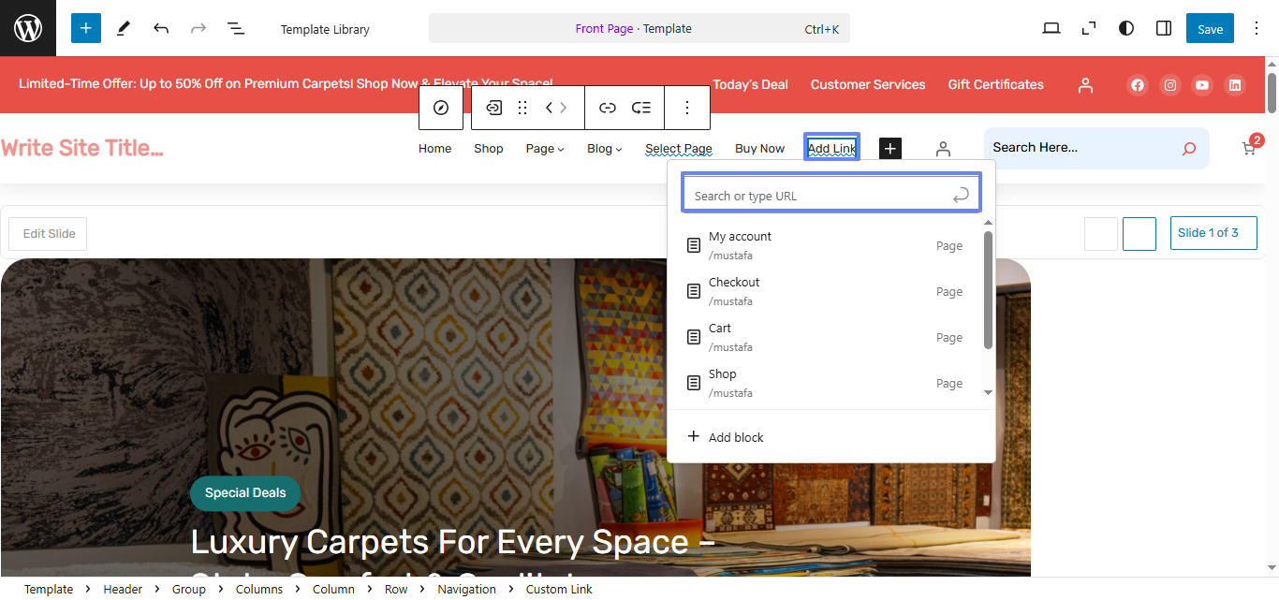Screen dimensions: 1279x600
Task: Change the Custom Link block type
Action: point(493,108)
